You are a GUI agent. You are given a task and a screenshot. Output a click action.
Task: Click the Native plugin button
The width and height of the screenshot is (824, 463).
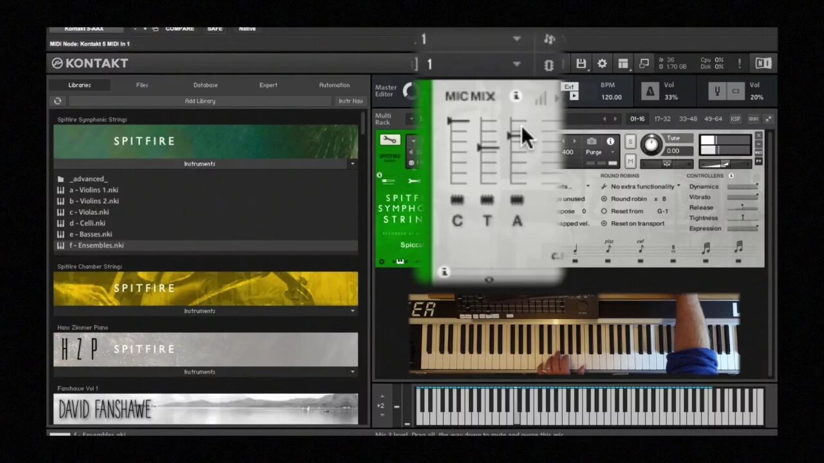247,29
